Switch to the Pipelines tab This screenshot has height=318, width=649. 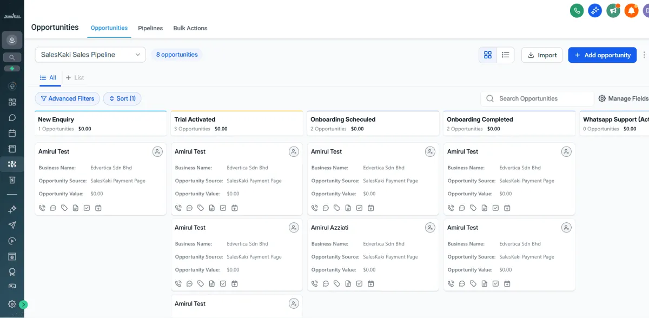[x=150, y=28]
